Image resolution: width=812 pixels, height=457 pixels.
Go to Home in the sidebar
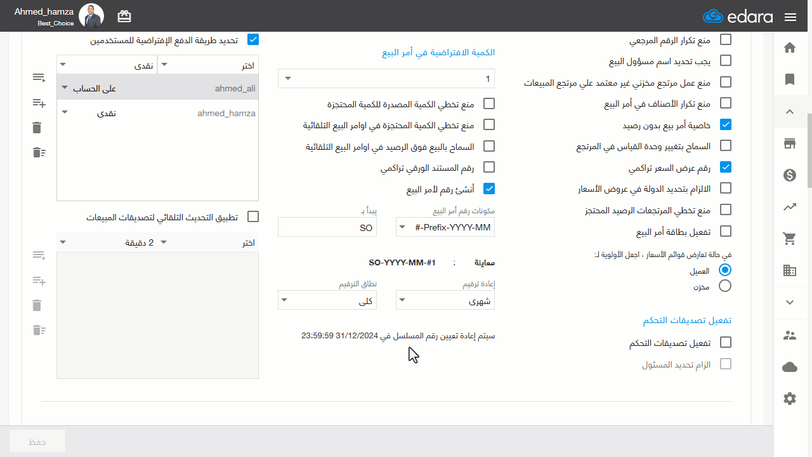coord(790,48)
